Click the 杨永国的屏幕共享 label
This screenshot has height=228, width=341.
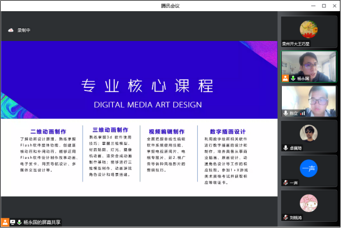(x=42, y=222)
